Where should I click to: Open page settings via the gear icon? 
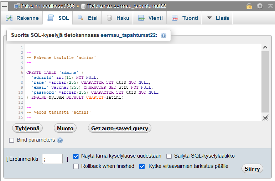coord(260,6)
